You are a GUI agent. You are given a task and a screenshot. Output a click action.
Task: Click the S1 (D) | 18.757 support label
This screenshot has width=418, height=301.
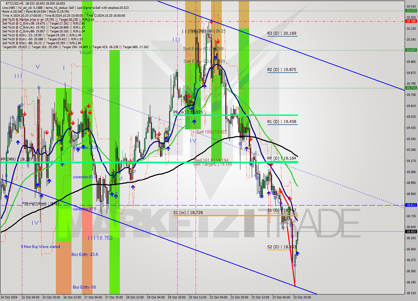point(282,210)
